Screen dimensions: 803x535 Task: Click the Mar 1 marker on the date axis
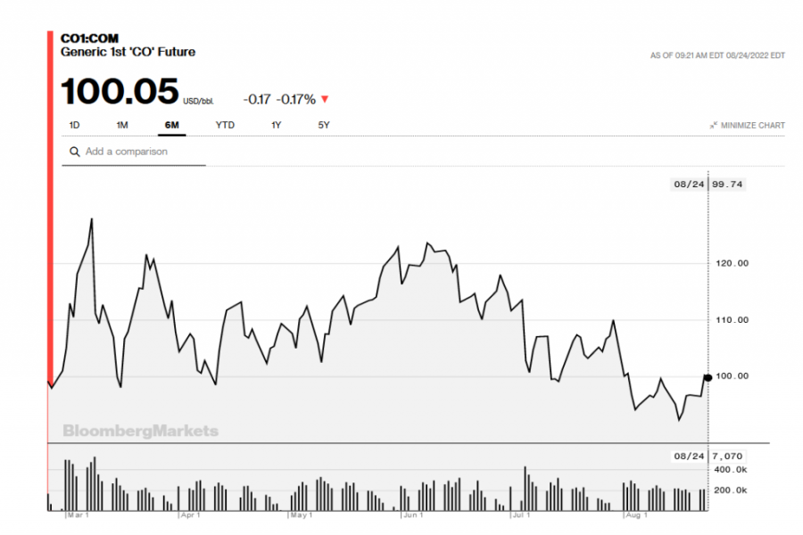79,515
